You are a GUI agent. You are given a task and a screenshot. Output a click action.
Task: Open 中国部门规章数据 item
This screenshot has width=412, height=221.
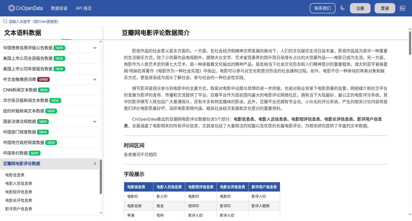point(49,132)
